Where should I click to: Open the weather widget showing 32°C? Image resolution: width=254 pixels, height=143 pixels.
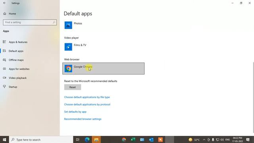pos(194,139)
